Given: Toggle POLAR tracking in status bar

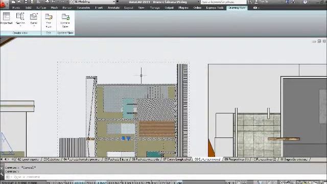Looking at the screenshot, I should (91, 182).
